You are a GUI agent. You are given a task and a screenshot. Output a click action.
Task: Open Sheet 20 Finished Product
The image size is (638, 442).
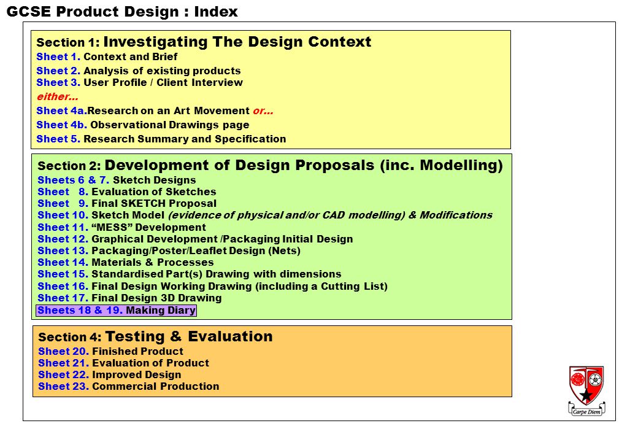110,351
